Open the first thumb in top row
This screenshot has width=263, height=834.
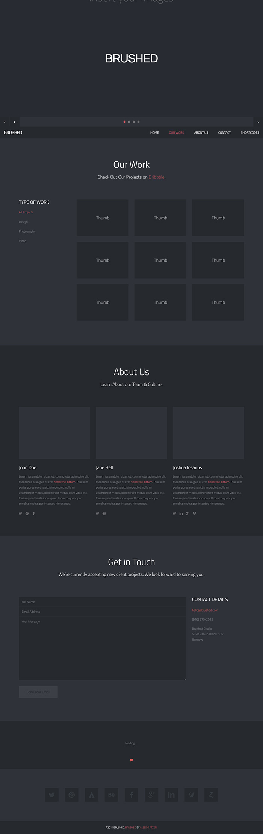coord(103,218)
